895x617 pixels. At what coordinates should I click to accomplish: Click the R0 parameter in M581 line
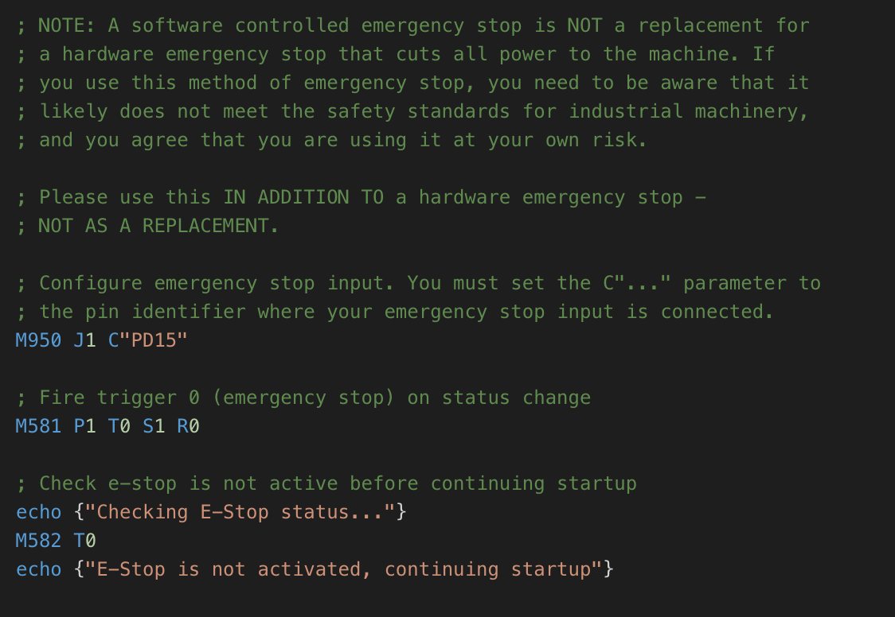[x=189, y=426]
